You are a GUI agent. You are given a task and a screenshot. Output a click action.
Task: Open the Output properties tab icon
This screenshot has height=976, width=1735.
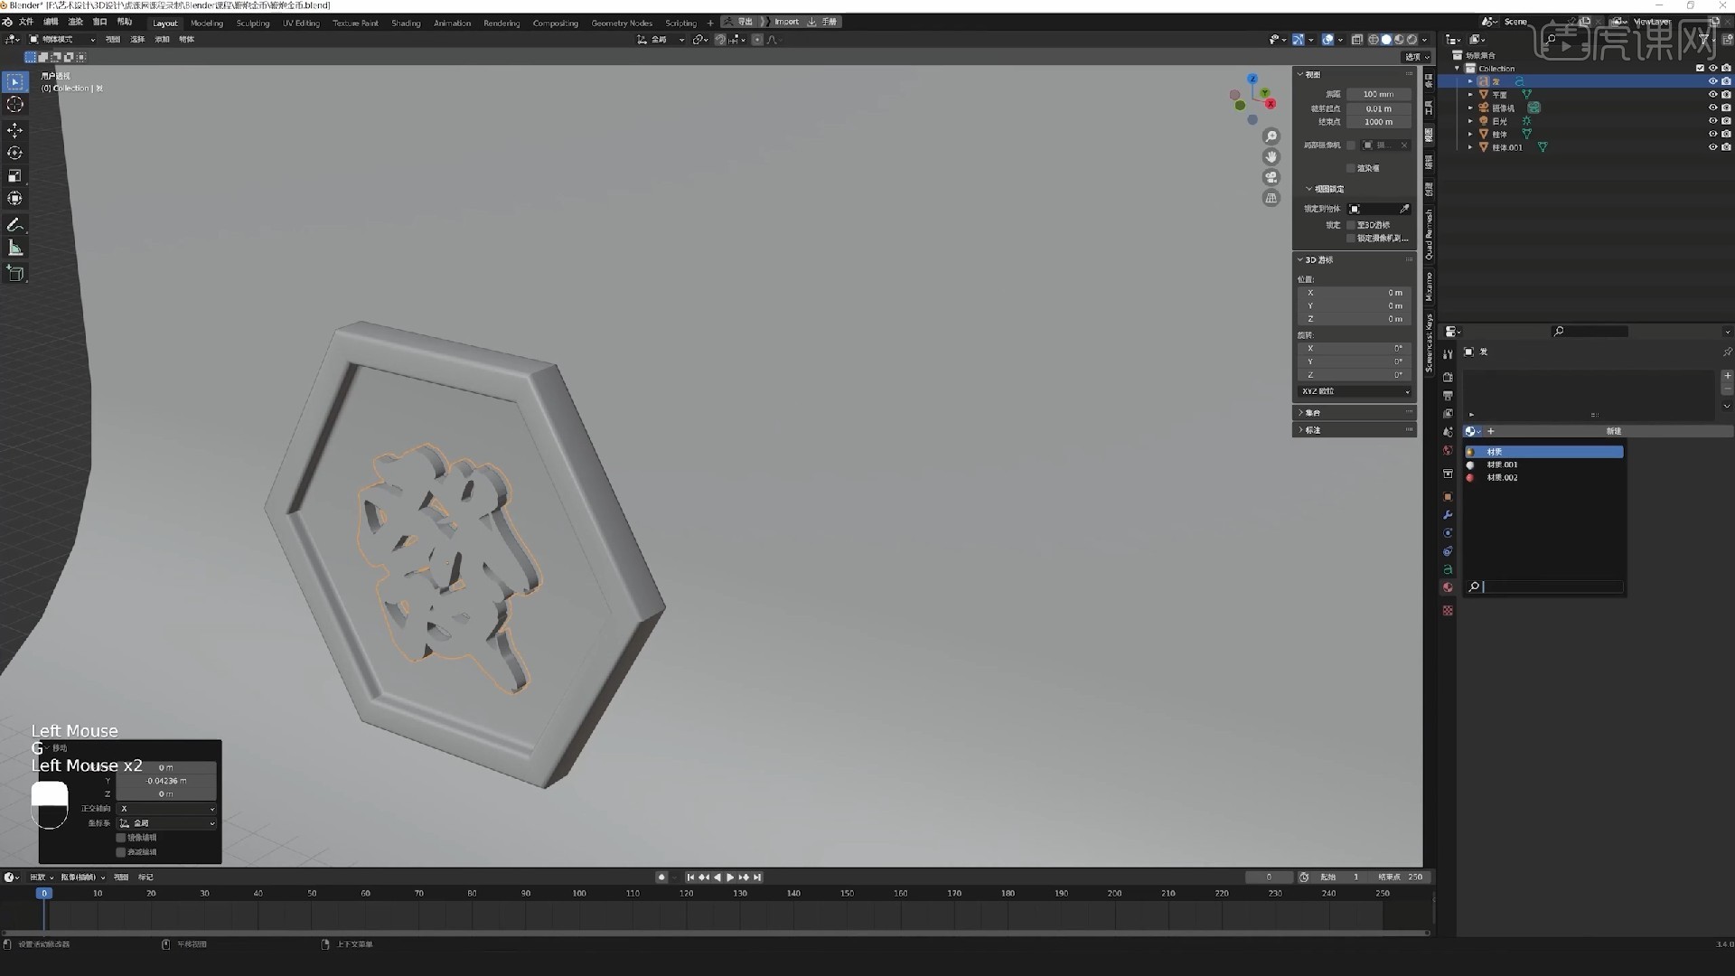pos(1448,396)
